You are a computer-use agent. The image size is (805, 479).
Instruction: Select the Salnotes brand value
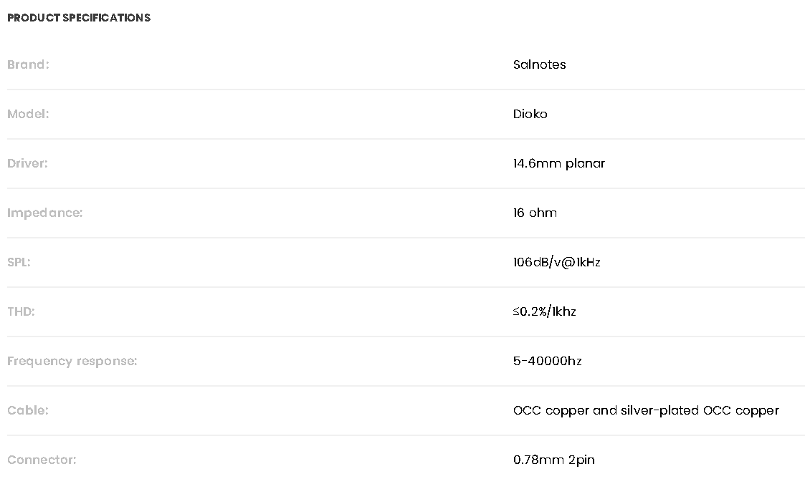539,64
